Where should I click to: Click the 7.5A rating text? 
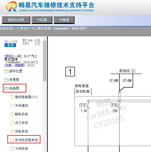coord(84,111)
